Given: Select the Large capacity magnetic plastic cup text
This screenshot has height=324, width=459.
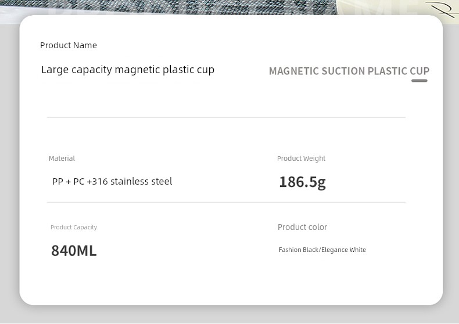Looking at the screenshot, I should click(x=128, y=70).
